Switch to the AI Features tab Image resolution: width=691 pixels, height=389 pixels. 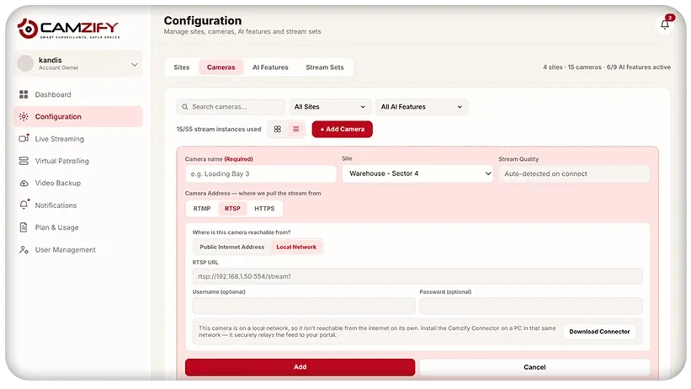tap(270, 67)
